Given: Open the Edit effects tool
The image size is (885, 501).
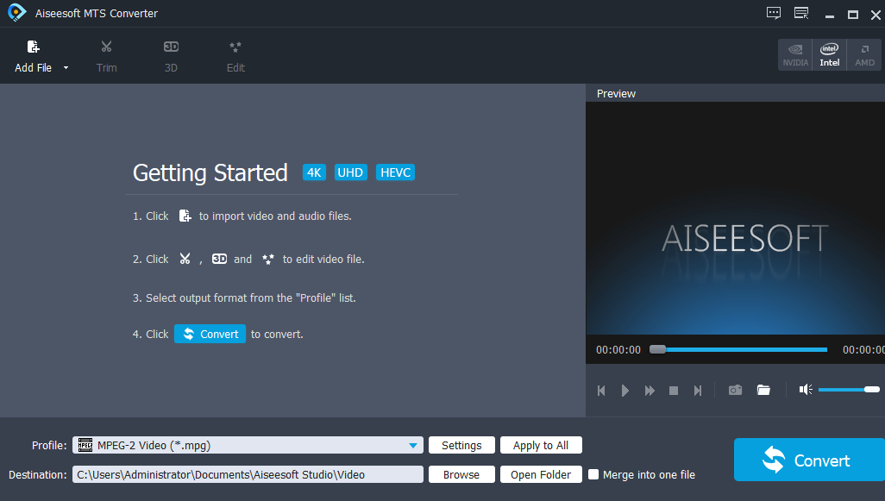Looking at the screenshot, I should 235,57.
